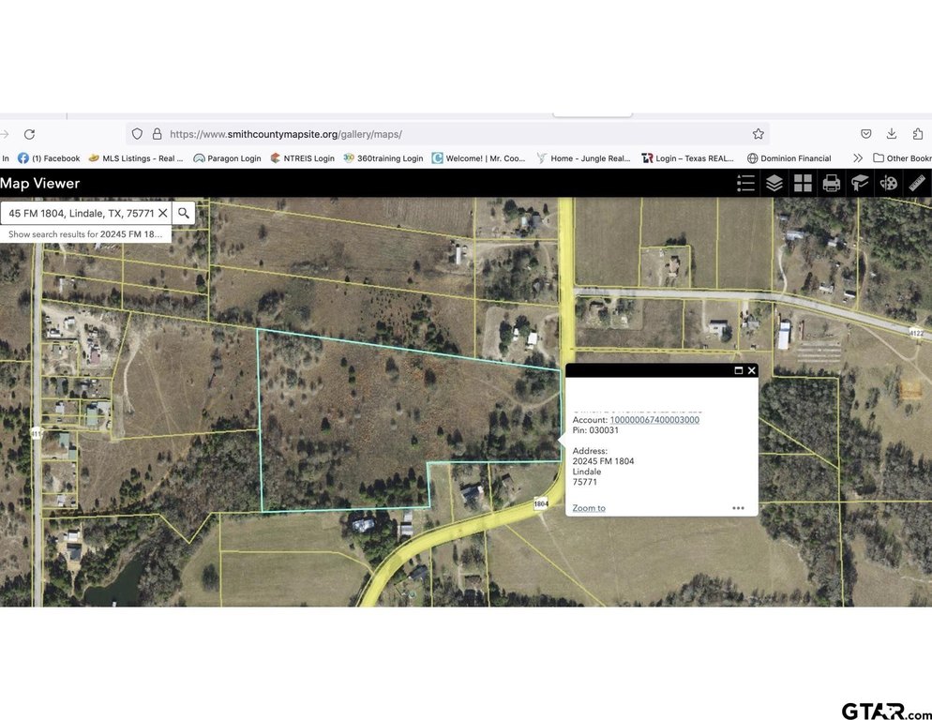Image resolution: width=932 pixels, height=720 pixels.
Task: Open the map Legend widget
Action: pyautogui.click(x=745, y=183)
